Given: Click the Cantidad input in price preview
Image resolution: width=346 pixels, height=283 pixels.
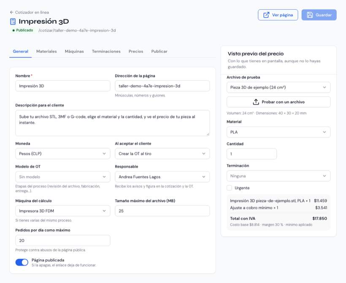Looking at the screenshot, I should click(251, 154).
